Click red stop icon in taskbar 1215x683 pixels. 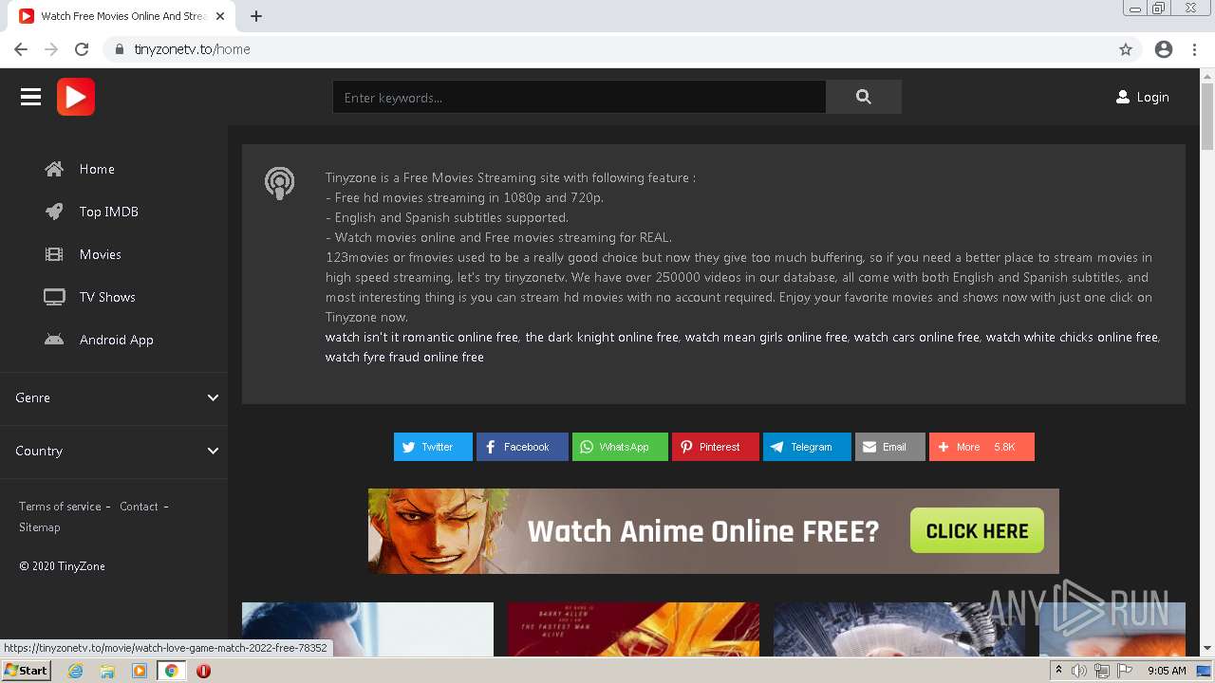(203, 671)
